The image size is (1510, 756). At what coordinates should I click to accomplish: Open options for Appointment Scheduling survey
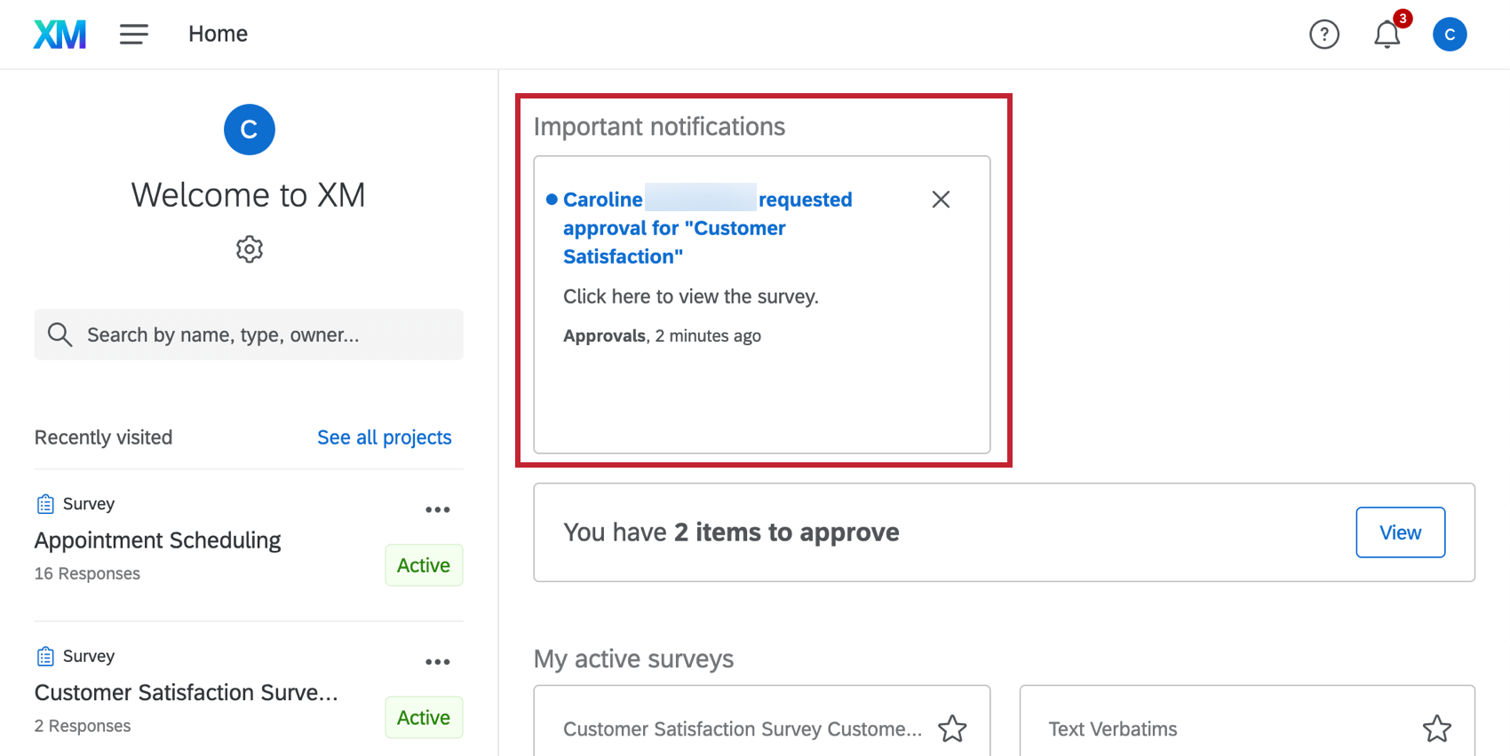click(437, 509)
